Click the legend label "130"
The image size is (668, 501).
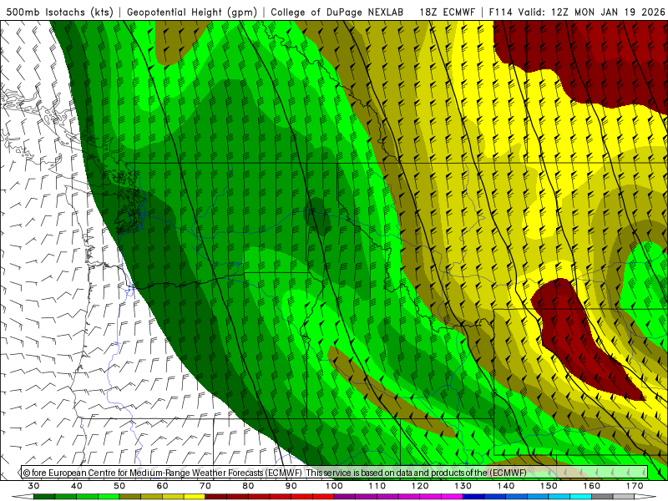tap(463, 486)
